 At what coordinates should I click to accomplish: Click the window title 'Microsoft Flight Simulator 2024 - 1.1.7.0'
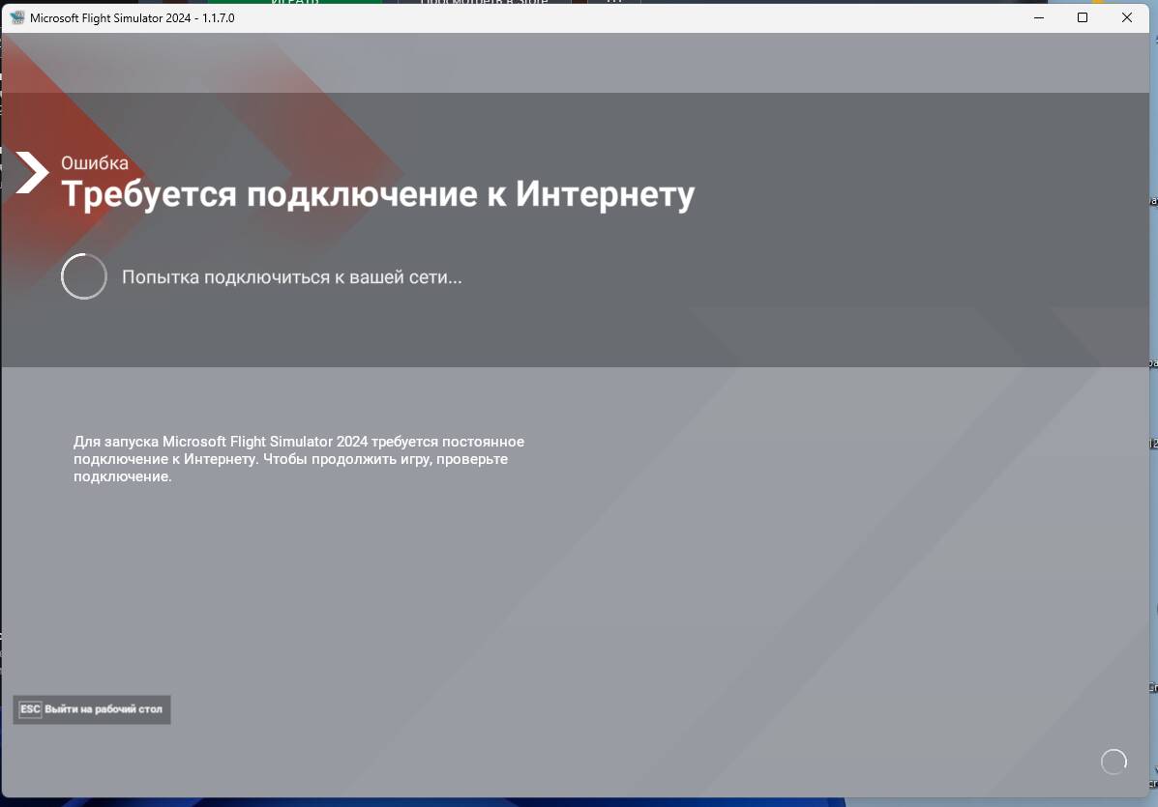(x=133, y=17)
